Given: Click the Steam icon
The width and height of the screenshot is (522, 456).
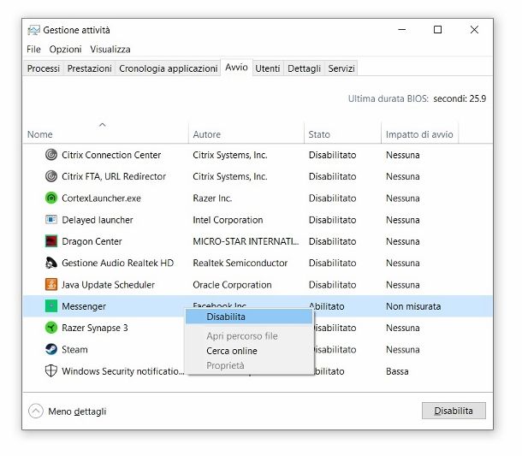Looking at the screenshot, I should click(x=51, y=350).
